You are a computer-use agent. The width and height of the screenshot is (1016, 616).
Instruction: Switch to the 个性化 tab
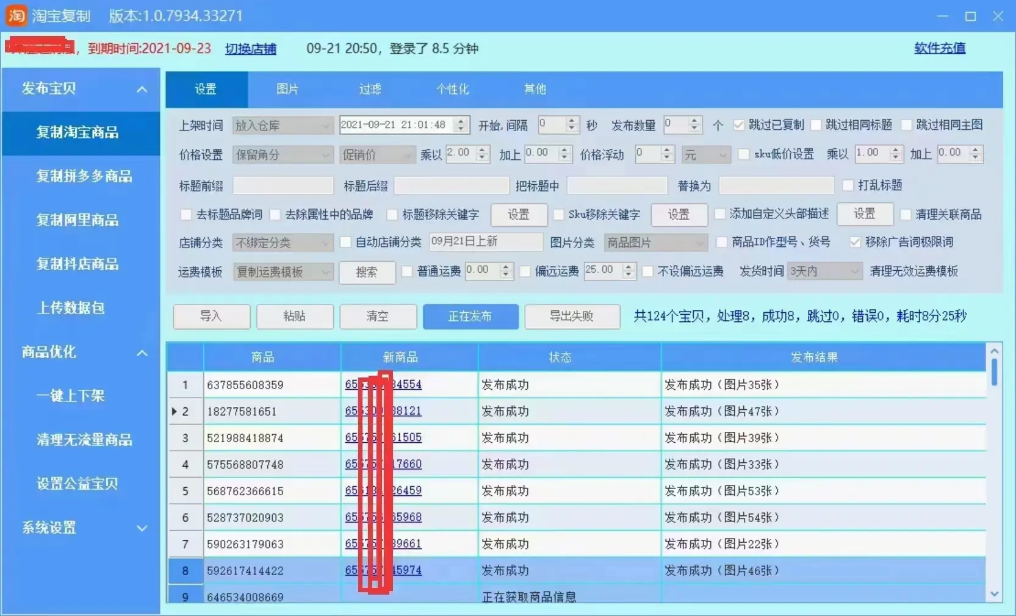[452, 89]
